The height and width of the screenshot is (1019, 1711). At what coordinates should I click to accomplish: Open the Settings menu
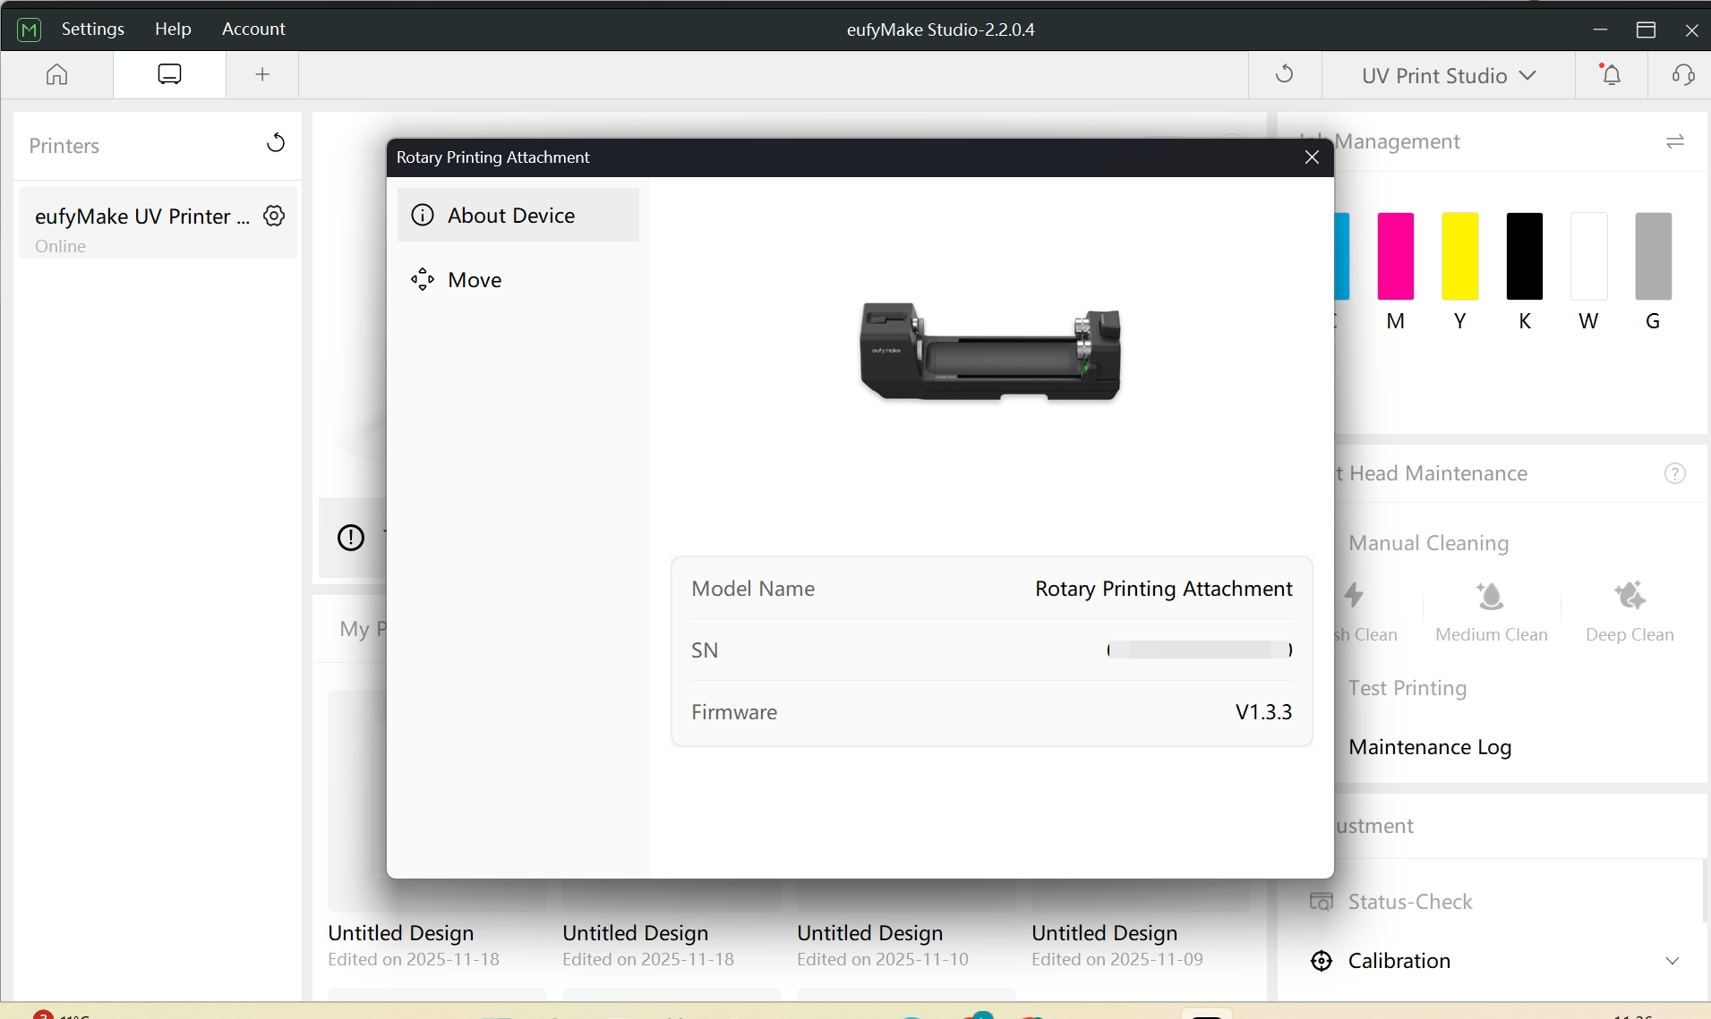(92, 29)
